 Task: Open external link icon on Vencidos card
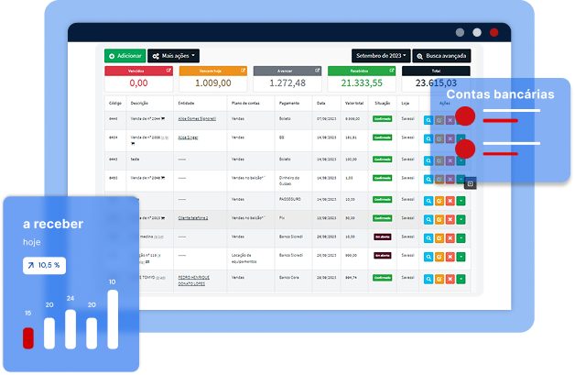pyautogui.click(x=168, y=71)
